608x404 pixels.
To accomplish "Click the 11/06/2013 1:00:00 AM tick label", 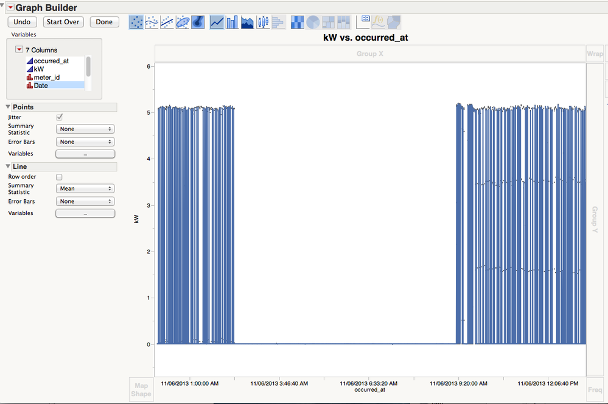I will coord(190,383).
